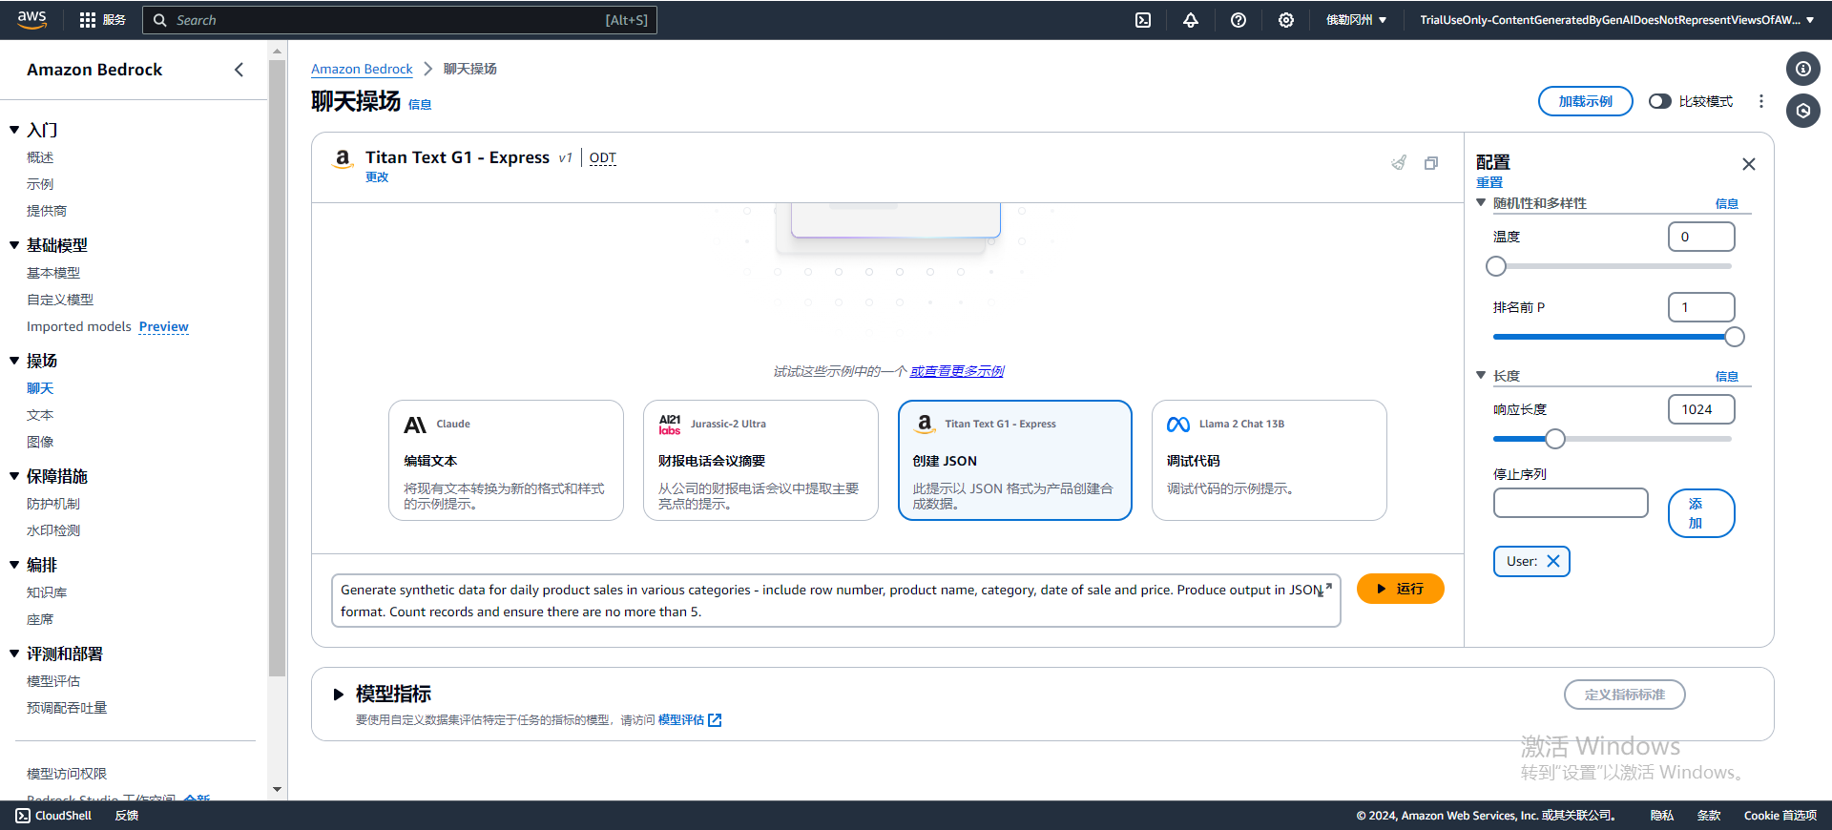Open 概述 in the sidebar
The height and width of the screenshot is (830, 1832).
coord(40,157)
